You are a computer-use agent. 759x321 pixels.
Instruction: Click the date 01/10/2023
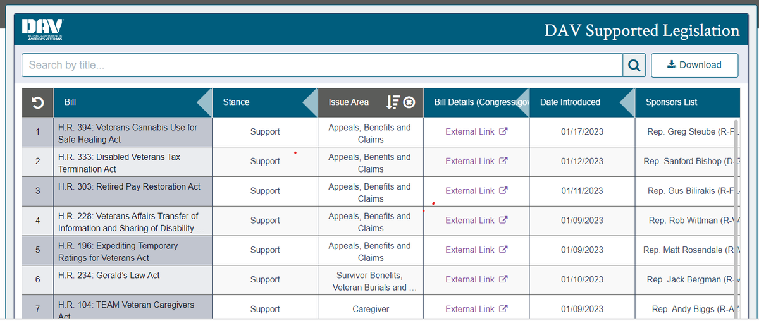582,279
